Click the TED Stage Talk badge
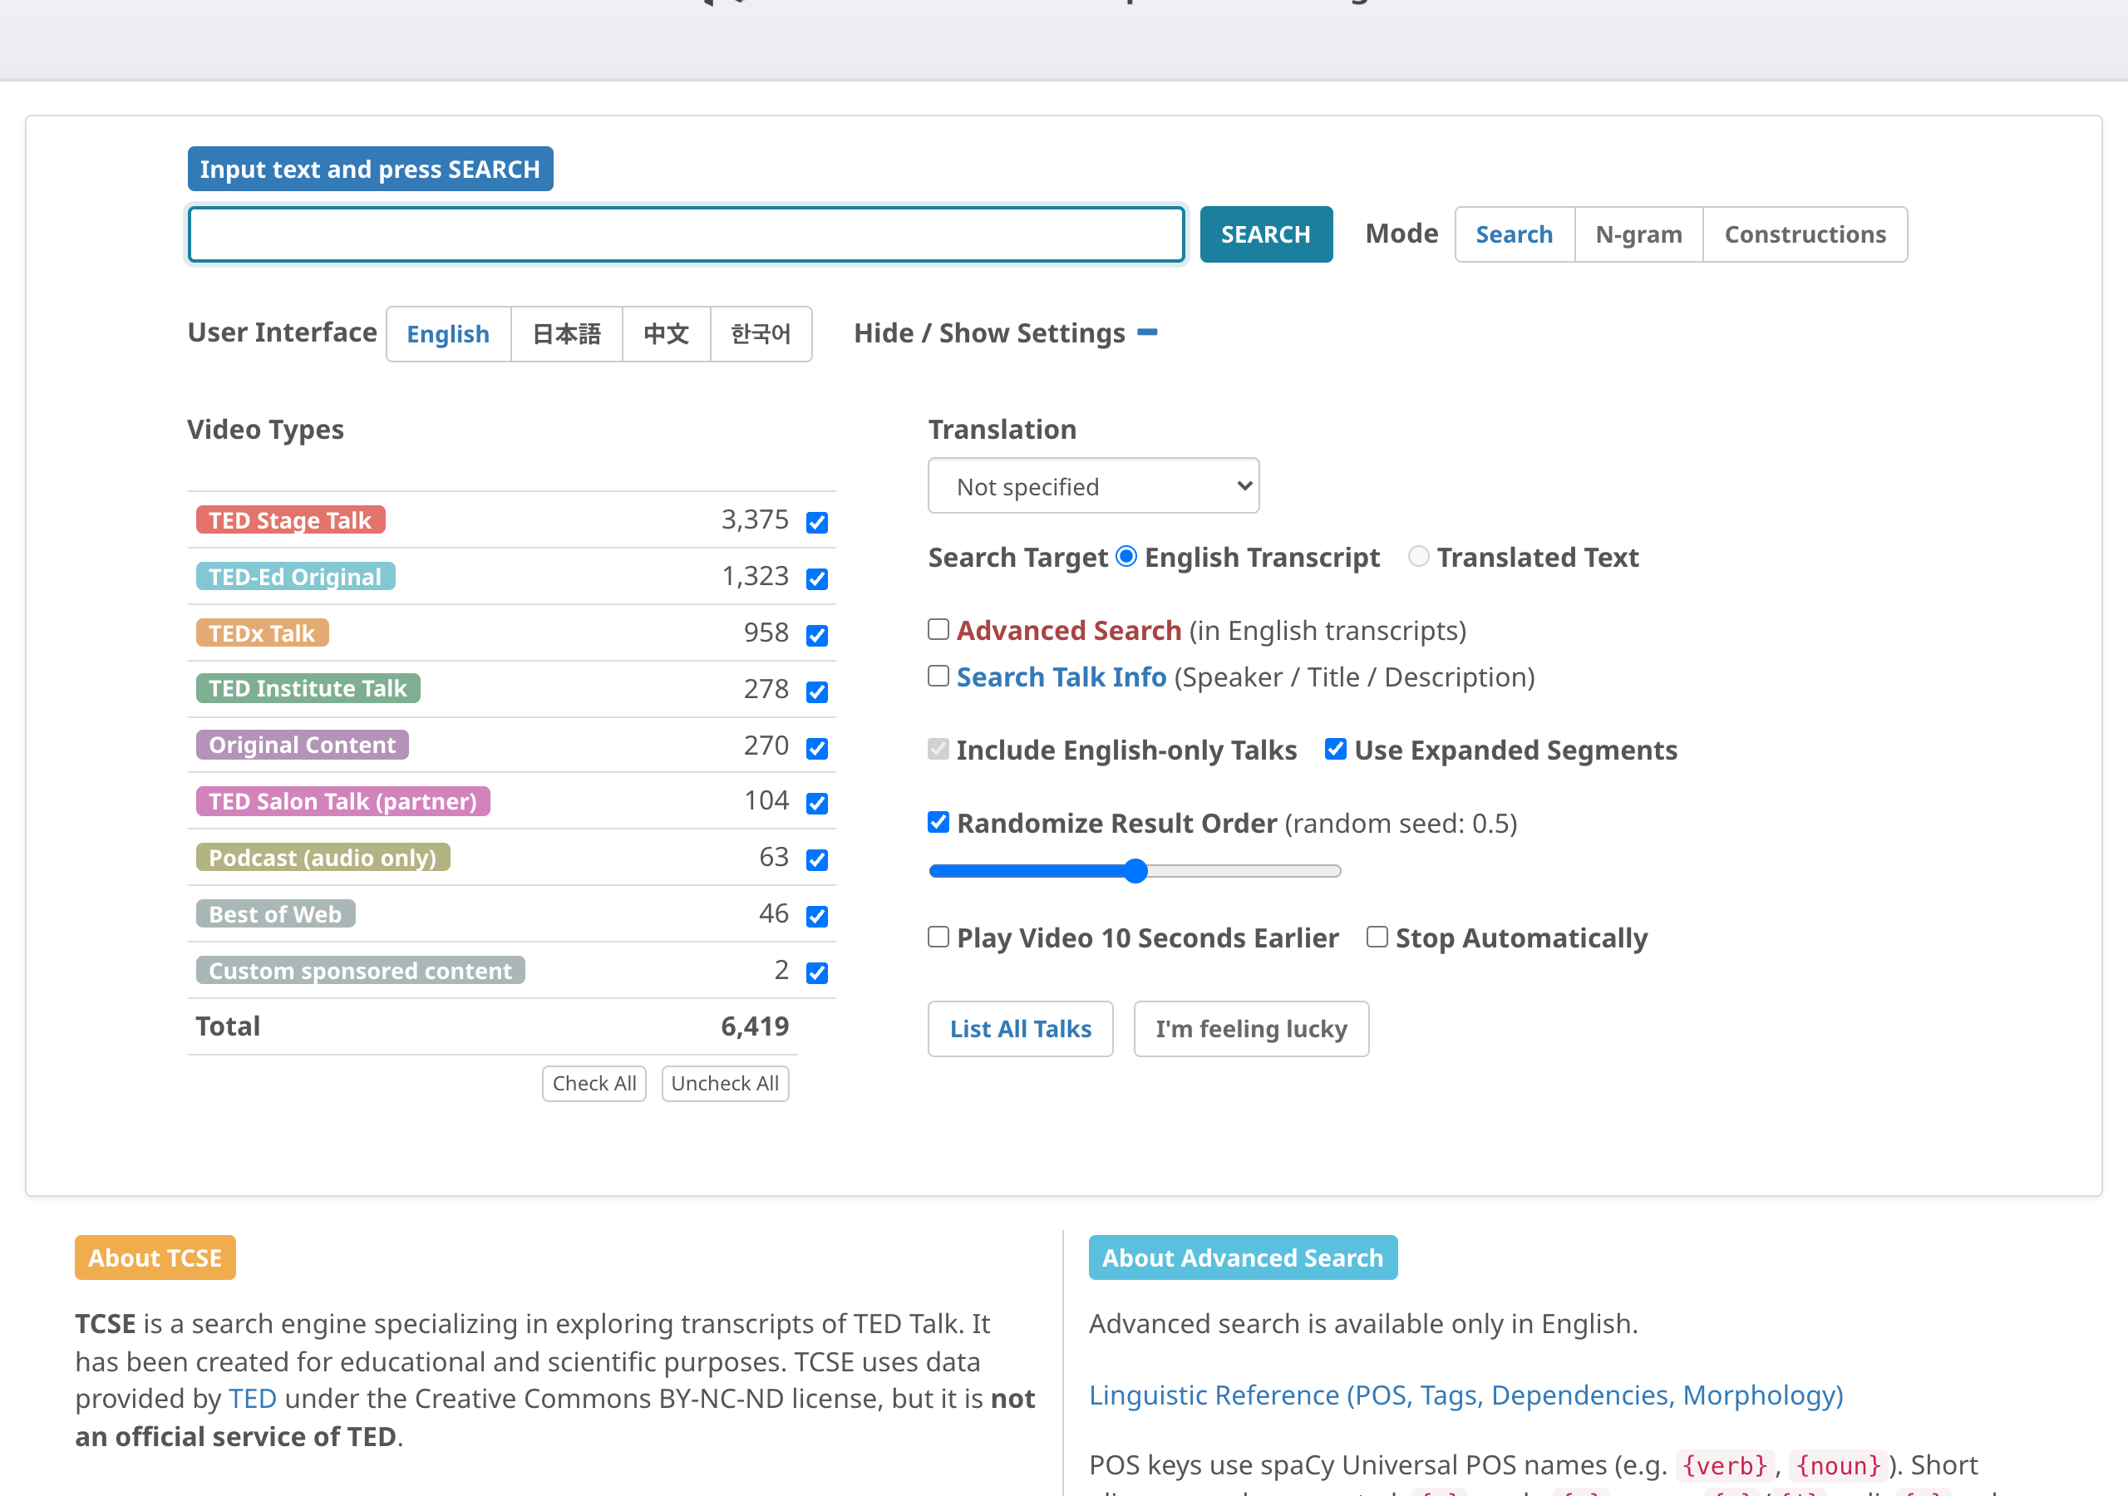Image resolution: width=2128 pixels, height=1496 pixels. [x=290, y=520]
